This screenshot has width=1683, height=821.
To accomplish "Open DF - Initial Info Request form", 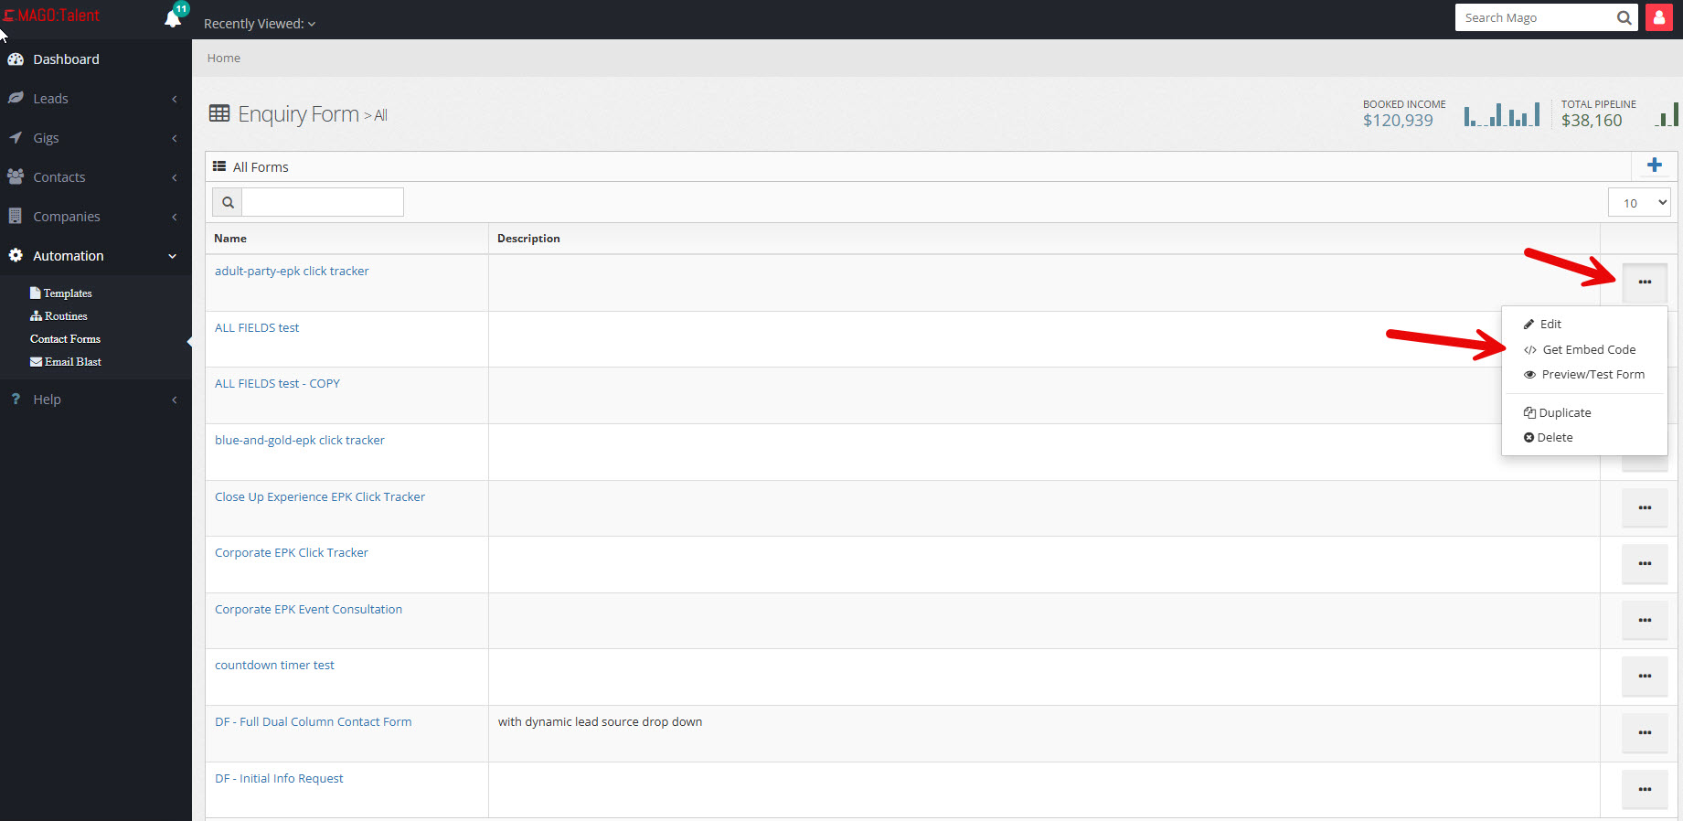I will 279,778.
